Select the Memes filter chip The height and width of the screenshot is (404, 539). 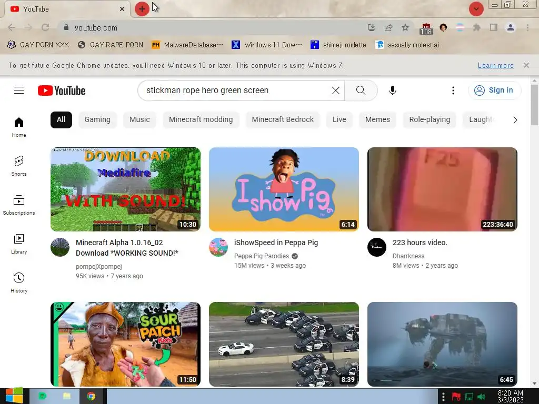[x=377, y=119]
